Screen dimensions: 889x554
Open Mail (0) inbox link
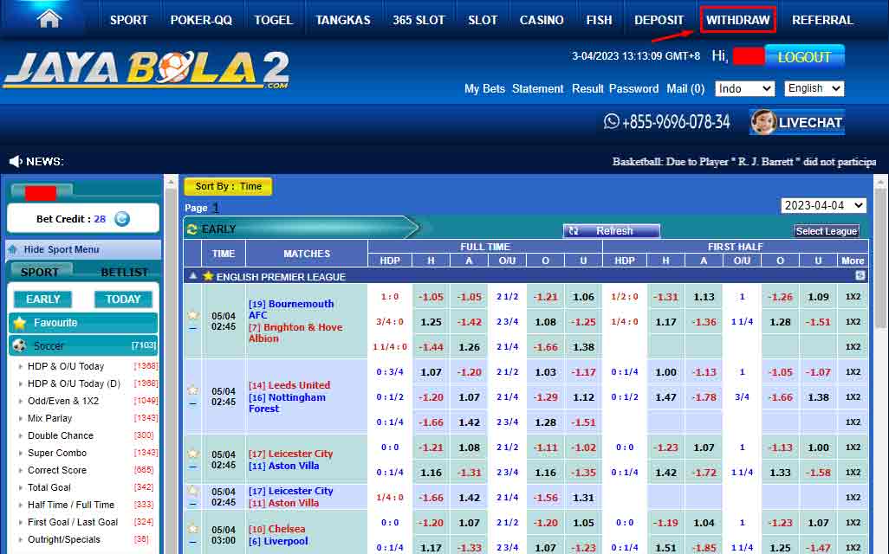(685, 88)
